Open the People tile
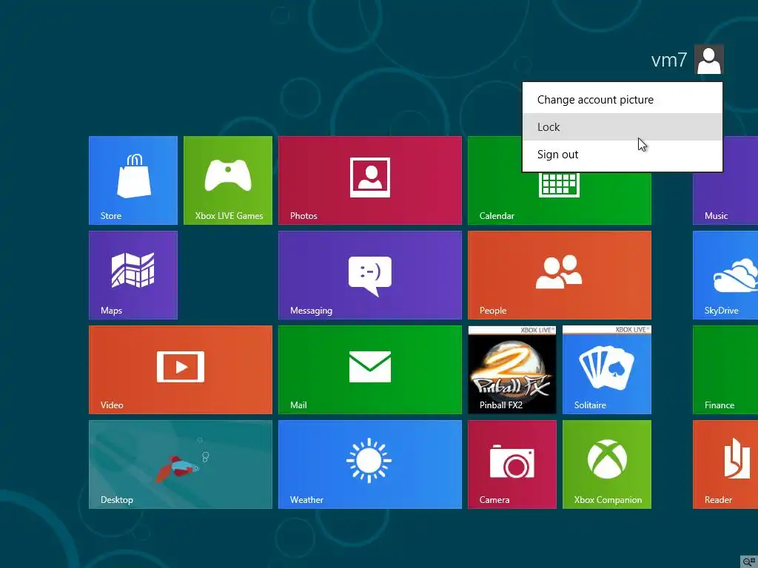 point(560,275)
